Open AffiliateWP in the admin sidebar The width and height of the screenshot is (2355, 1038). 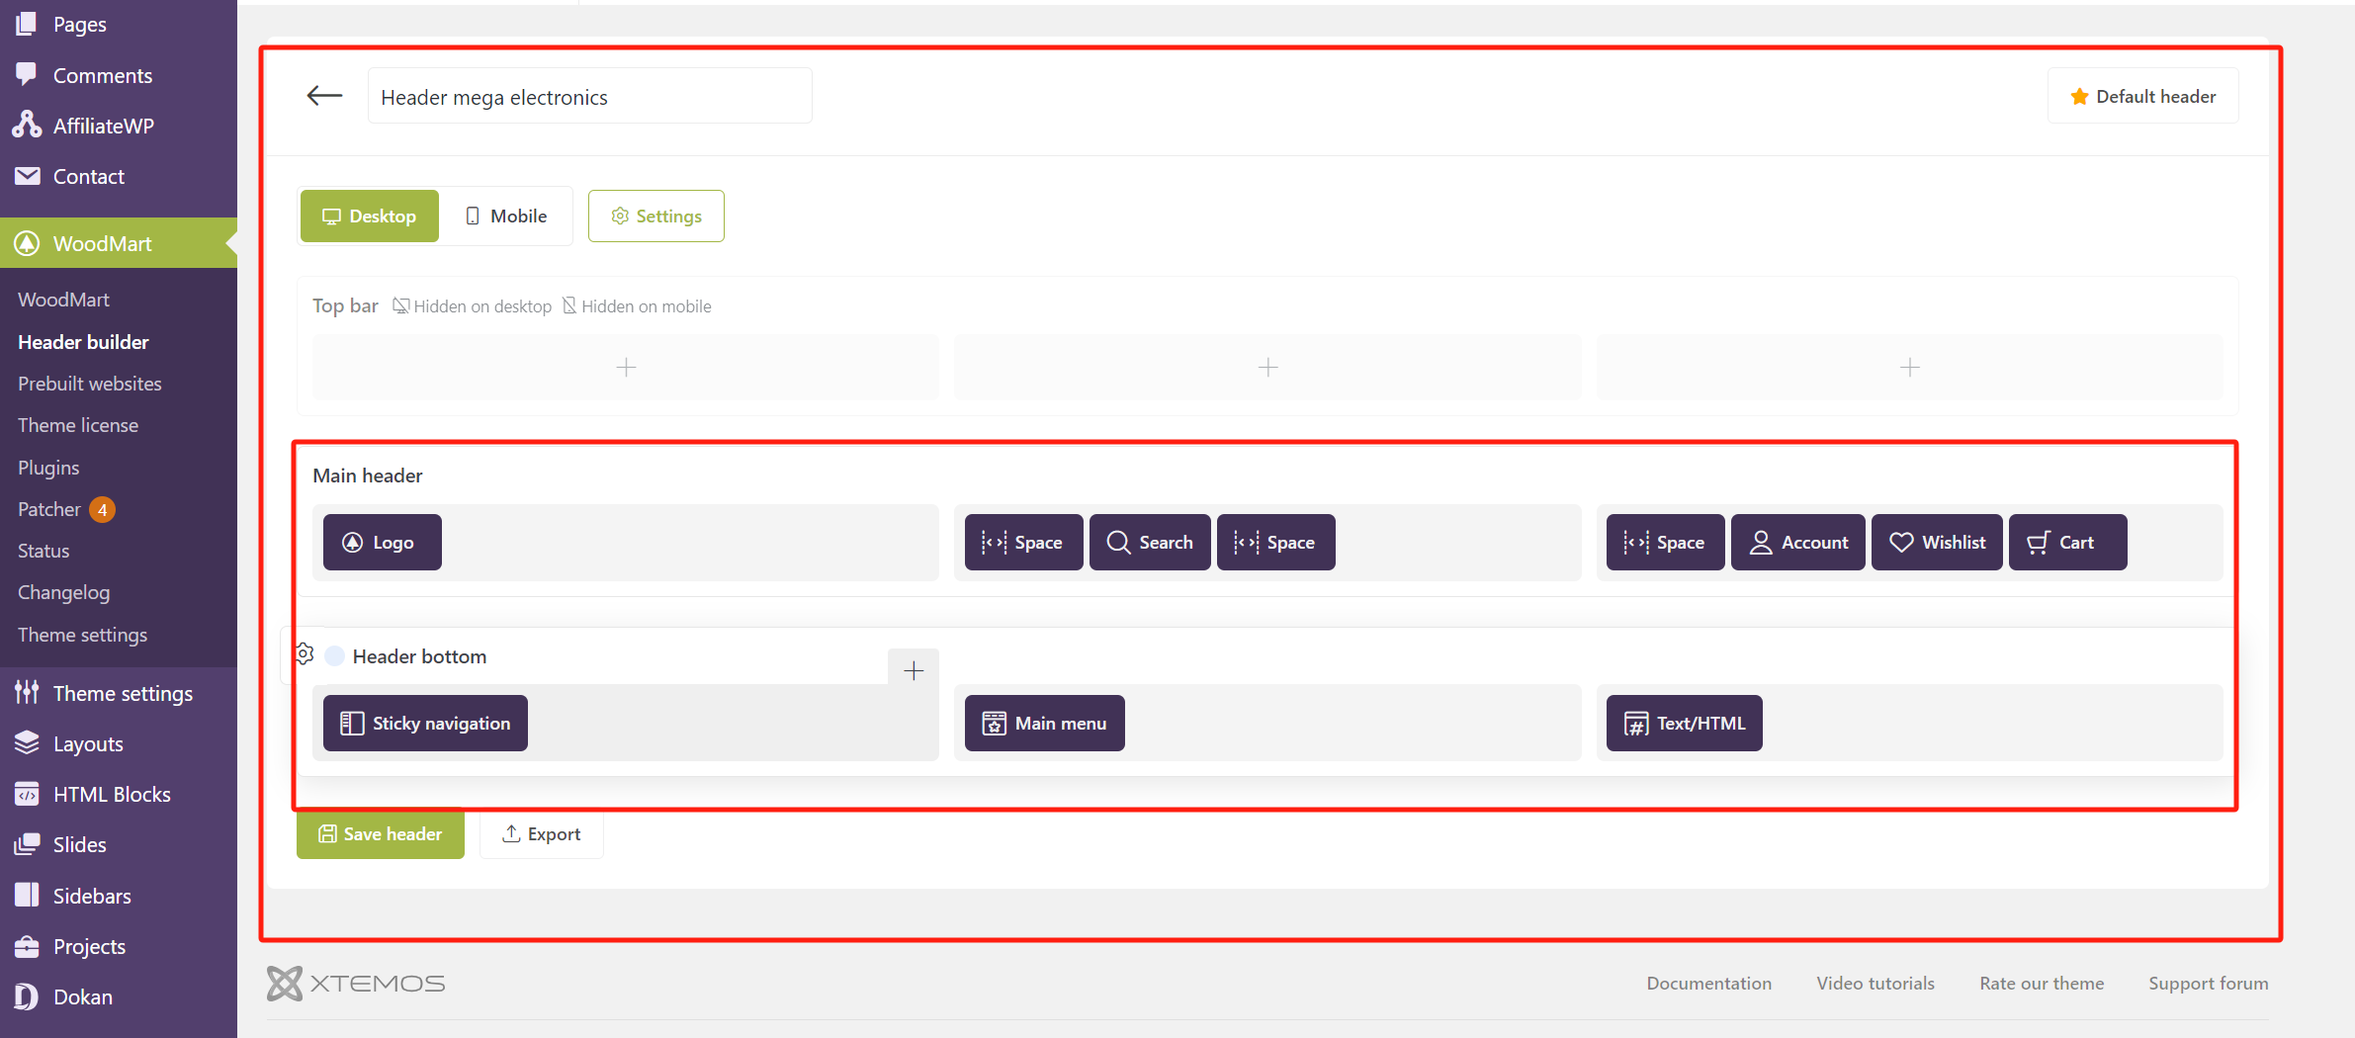point(119,126)
